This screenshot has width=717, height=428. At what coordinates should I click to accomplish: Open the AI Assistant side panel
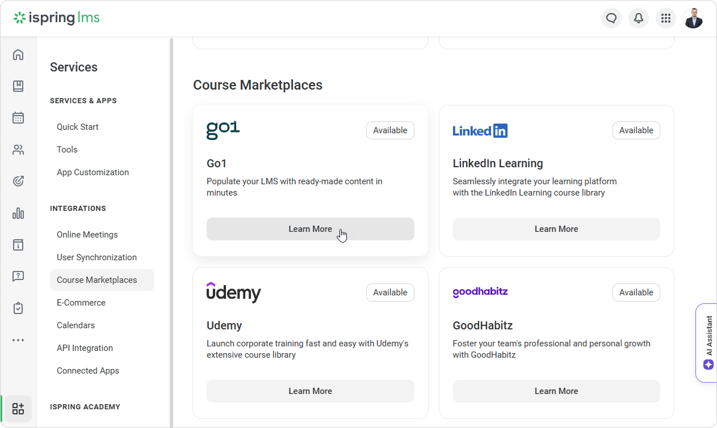[x=708, y=343]
